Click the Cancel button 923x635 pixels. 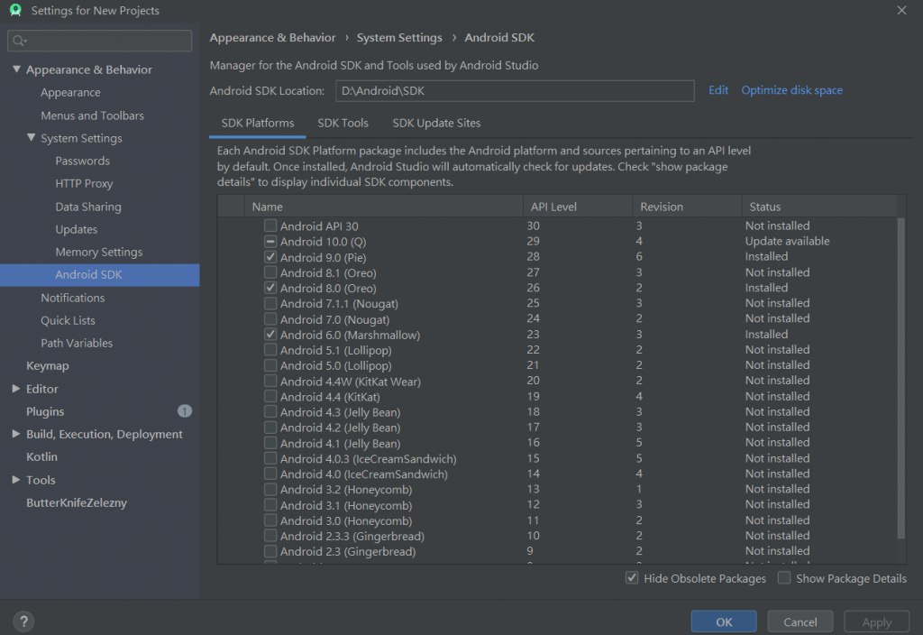[x=800, y=622]
